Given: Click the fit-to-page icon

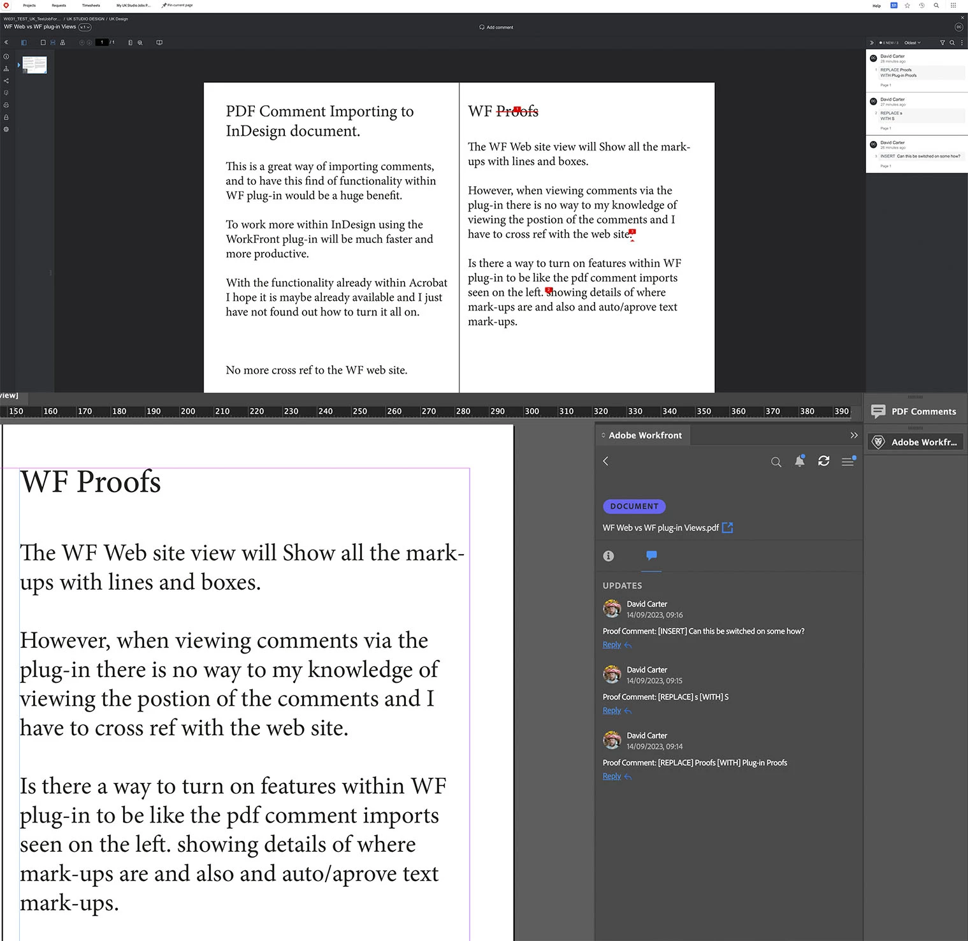Looking at the screenshot, I should point(131,43).
